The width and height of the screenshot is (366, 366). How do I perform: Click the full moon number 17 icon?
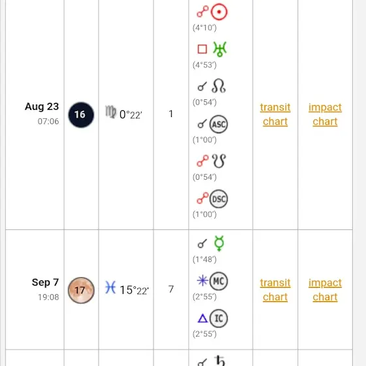[81, 290]
